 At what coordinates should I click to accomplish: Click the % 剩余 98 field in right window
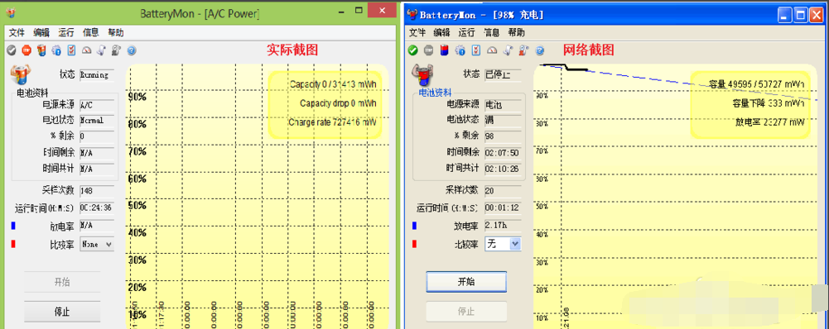coord(503,136)
